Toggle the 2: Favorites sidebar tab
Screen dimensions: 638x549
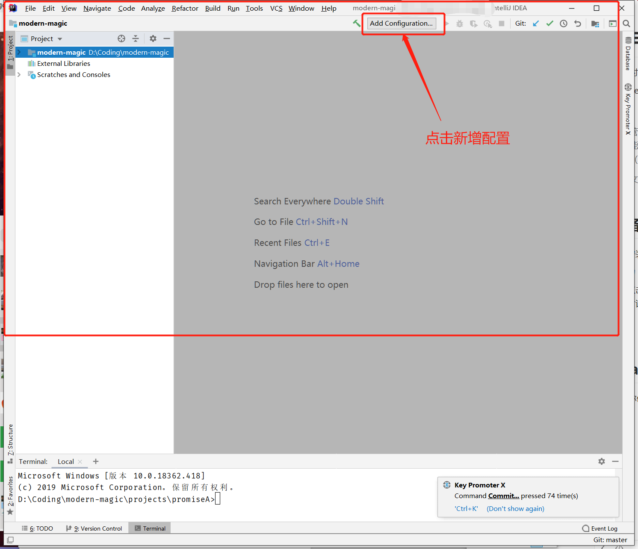click(x=10, y=496)
